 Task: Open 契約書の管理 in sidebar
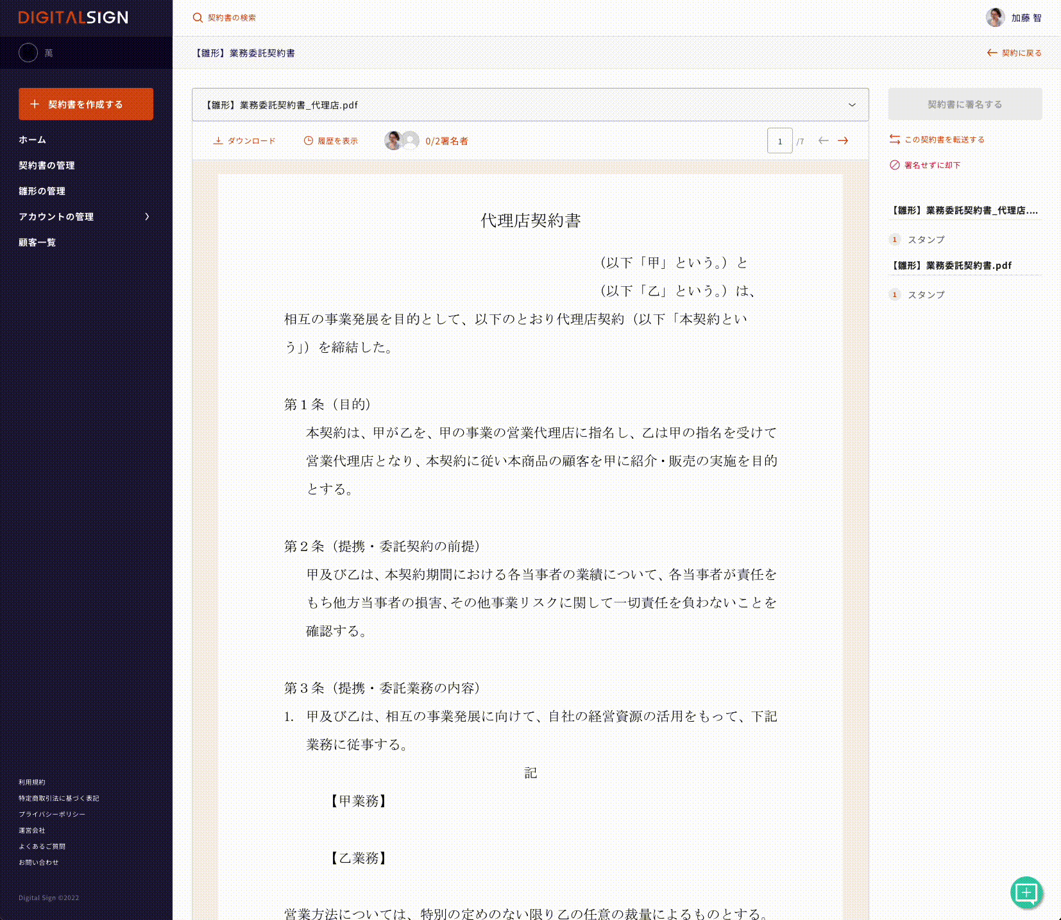tap(47, 166)
